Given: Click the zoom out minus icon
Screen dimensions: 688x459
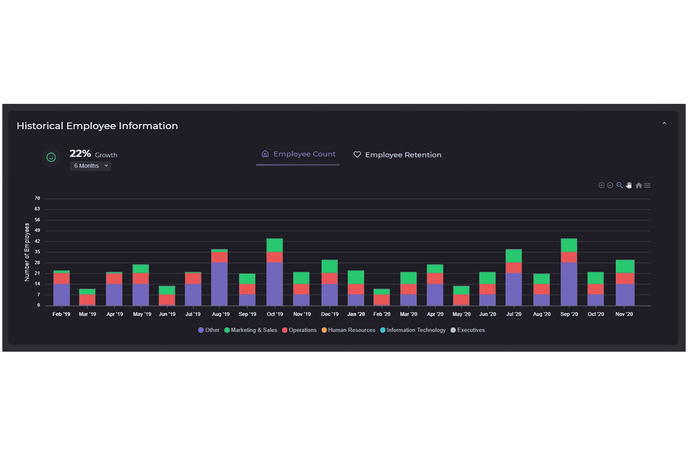Looking at the screenshot, I should [x=610, y=185].
